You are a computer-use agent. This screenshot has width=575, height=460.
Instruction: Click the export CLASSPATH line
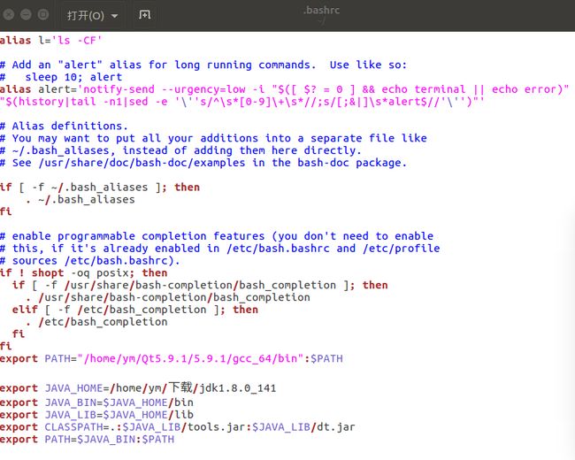178,427
